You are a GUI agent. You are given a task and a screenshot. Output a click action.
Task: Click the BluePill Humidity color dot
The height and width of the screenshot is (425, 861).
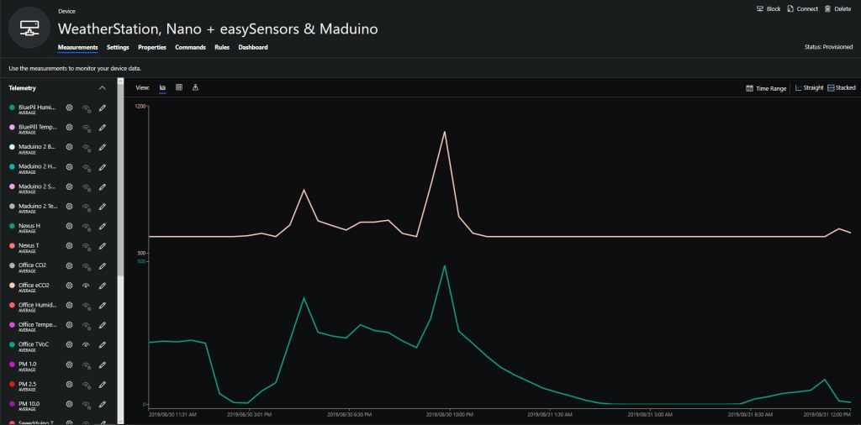(x=12, y=108)
